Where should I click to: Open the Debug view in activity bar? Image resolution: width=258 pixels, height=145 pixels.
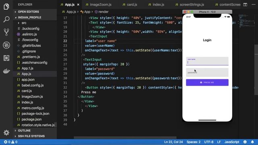(6, 45)
